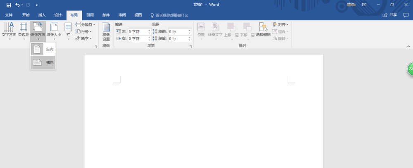This screenshot has height=168, width=413.
Task: Click the landscape page icon beside 横向
Action: point(37,62)
